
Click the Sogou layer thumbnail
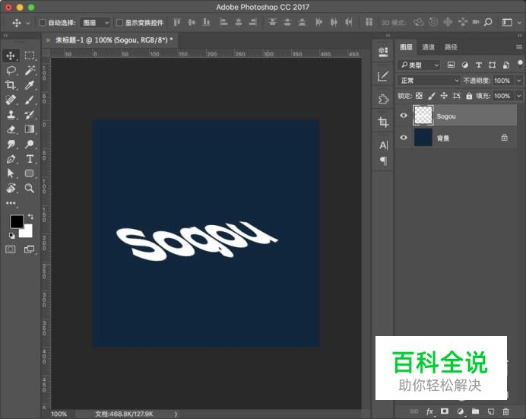tap(423, 116)
